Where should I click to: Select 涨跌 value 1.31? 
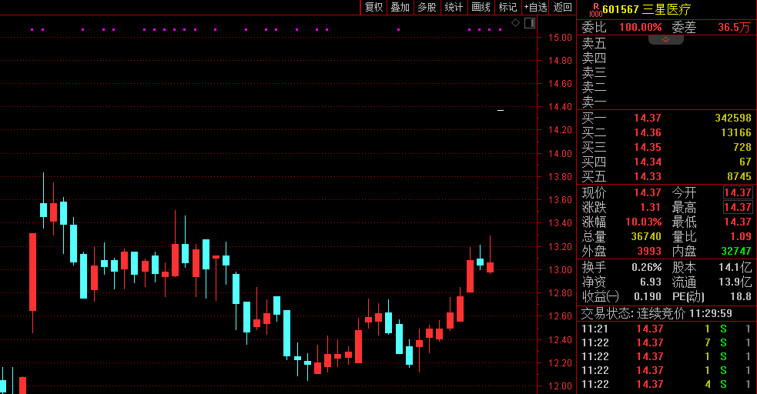[650, 207]
